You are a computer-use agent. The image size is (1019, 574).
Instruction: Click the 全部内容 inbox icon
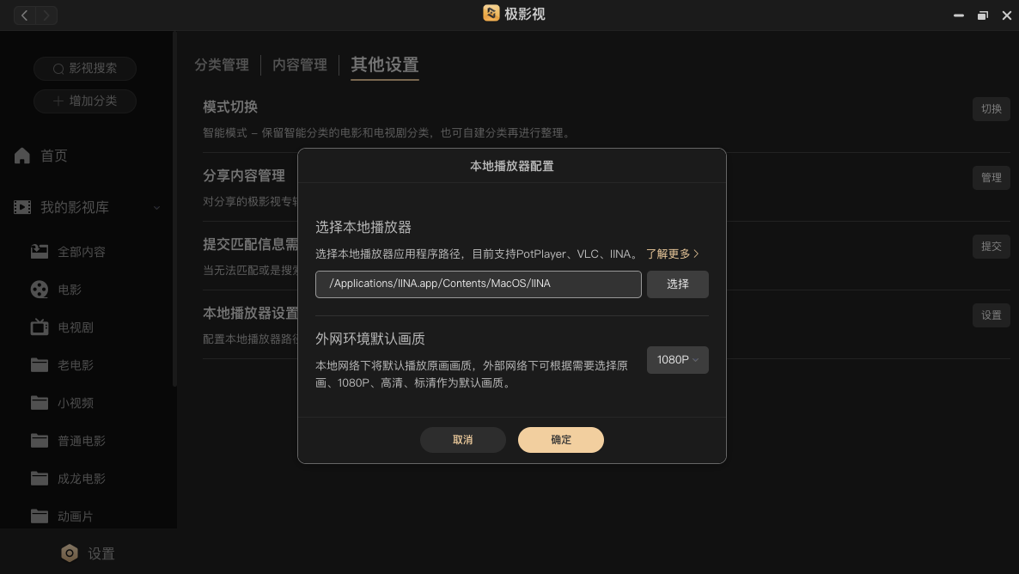pyautogui.click(x=40, y=252)
